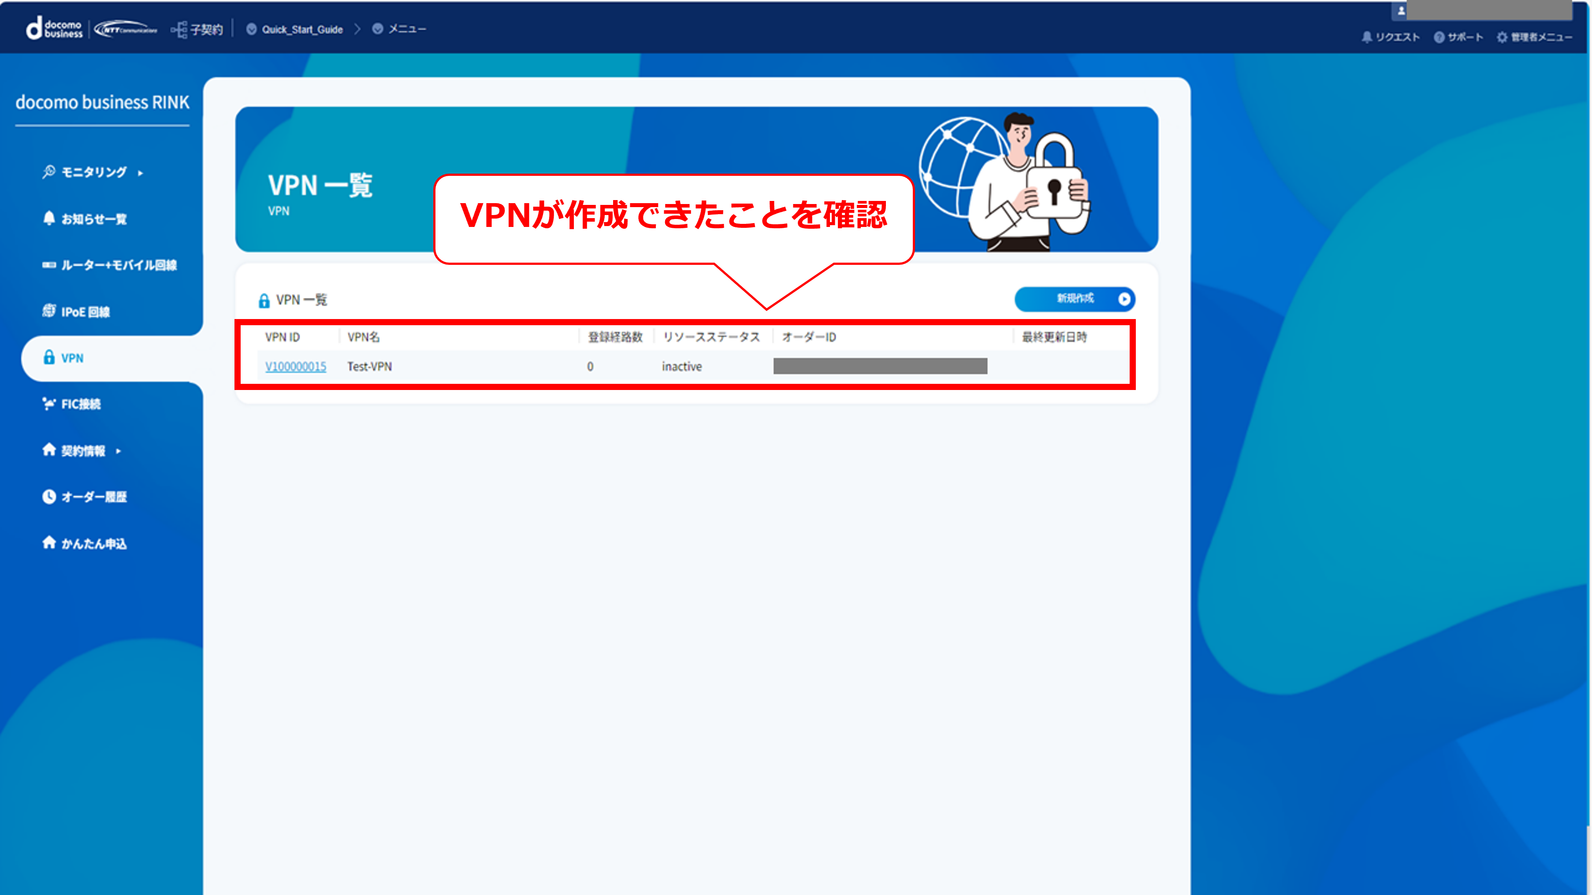Viewport: 1592px width, 895px height.
Task: Click the docomo business RINK title
Action: [x=102, y=102]
